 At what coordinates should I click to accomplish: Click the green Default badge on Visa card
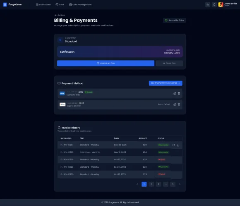click(x=89, y=92)
